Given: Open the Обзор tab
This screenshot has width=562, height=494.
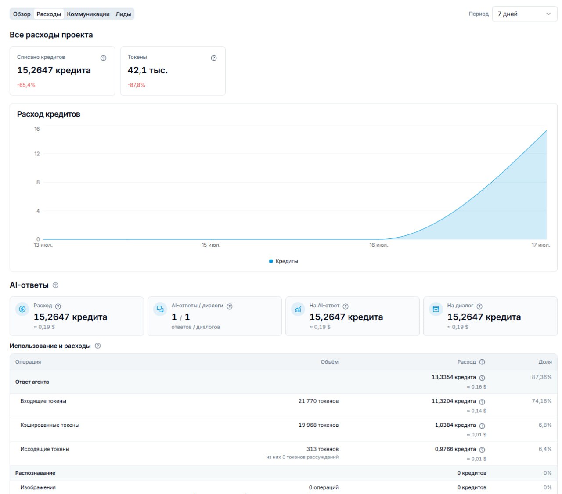Looking at the screenshot, I should coord(22,14).
